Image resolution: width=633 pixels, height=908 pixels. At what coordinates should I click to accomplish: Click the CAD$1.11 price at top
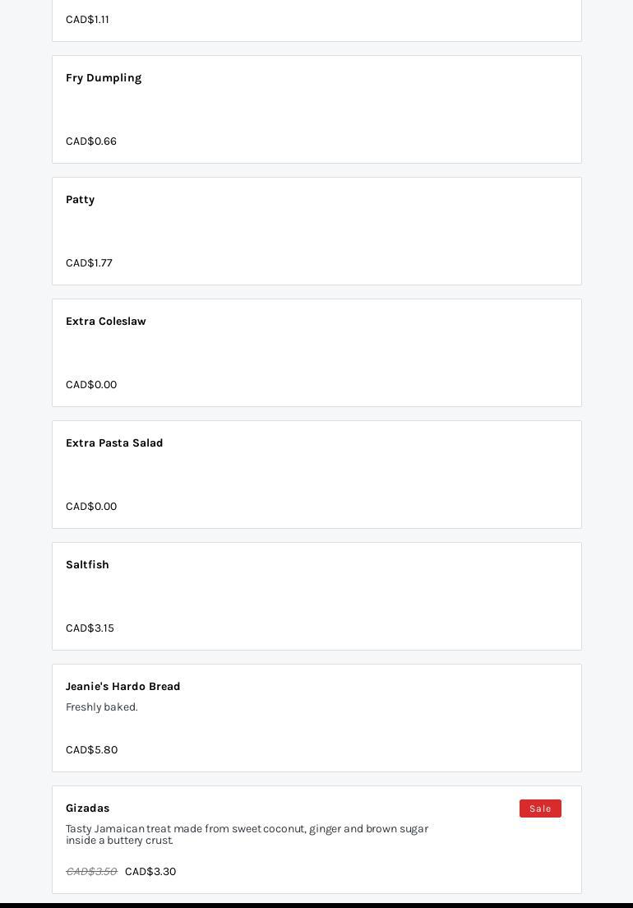[x=87, y=20]
